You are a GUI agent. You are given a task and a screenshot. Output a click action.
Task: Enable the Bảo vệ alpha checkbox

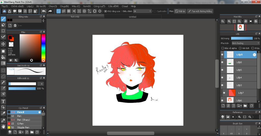[x=223, y=48]
